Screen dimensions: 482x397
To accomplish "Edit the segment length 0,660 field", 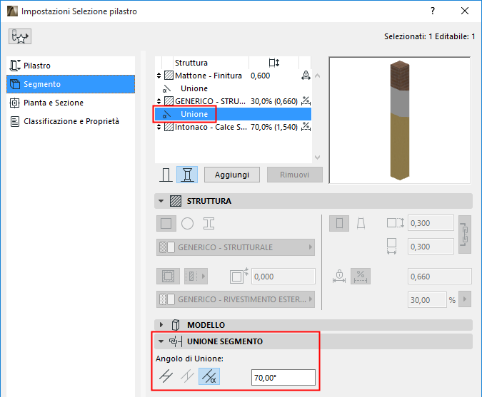I will click(x=440, y=277).
